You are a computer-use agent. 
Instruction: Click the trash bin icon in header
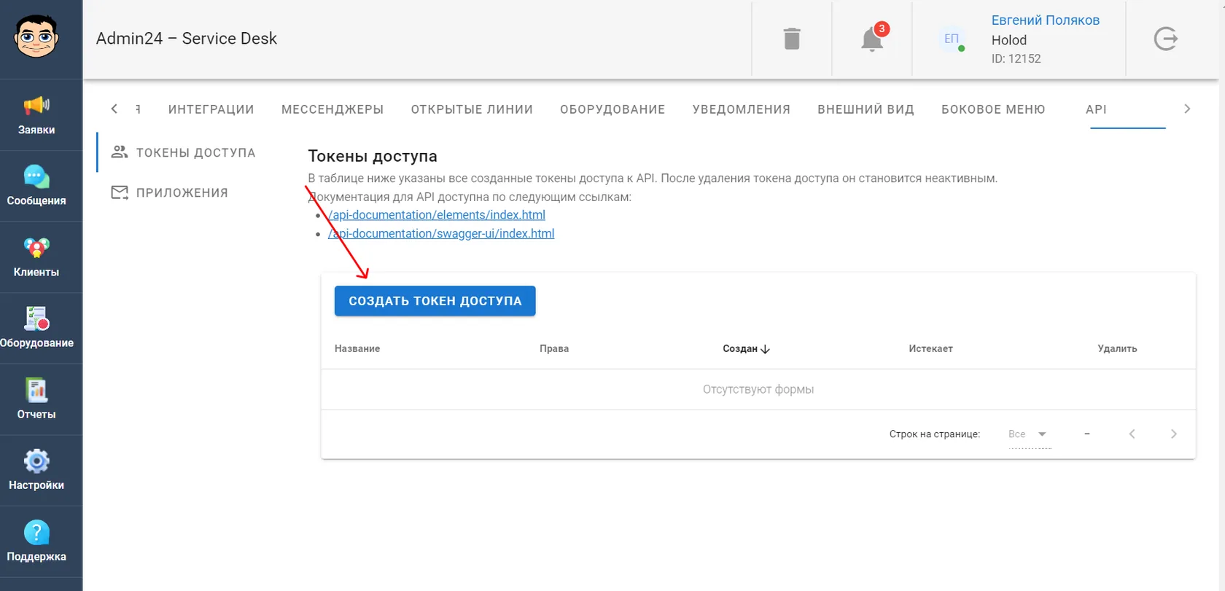point(792,39)
